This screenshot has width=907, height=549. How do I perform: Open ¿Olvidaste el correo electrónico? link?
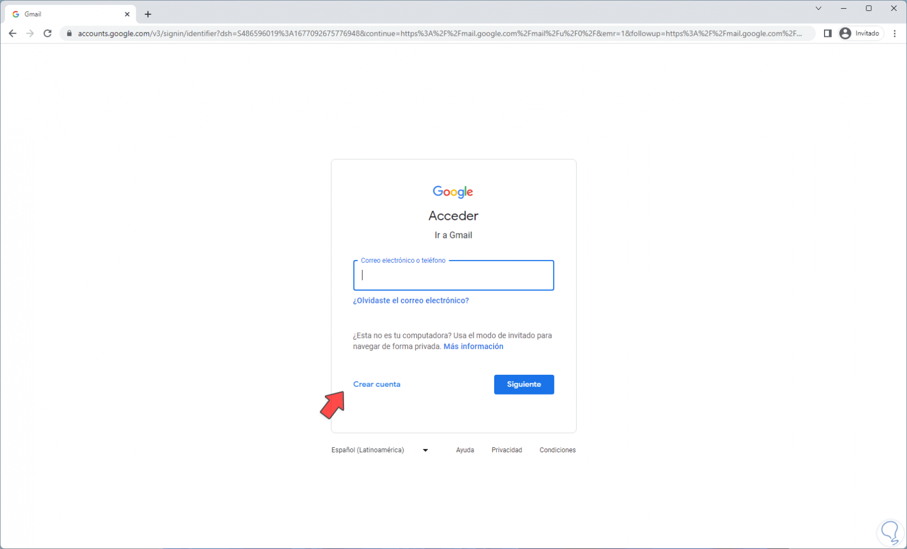click(x=411, y=301)
